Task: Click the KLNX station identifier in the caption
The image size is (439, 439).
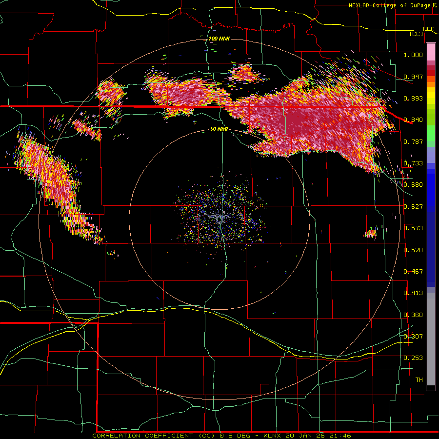Action: [272, 436]
